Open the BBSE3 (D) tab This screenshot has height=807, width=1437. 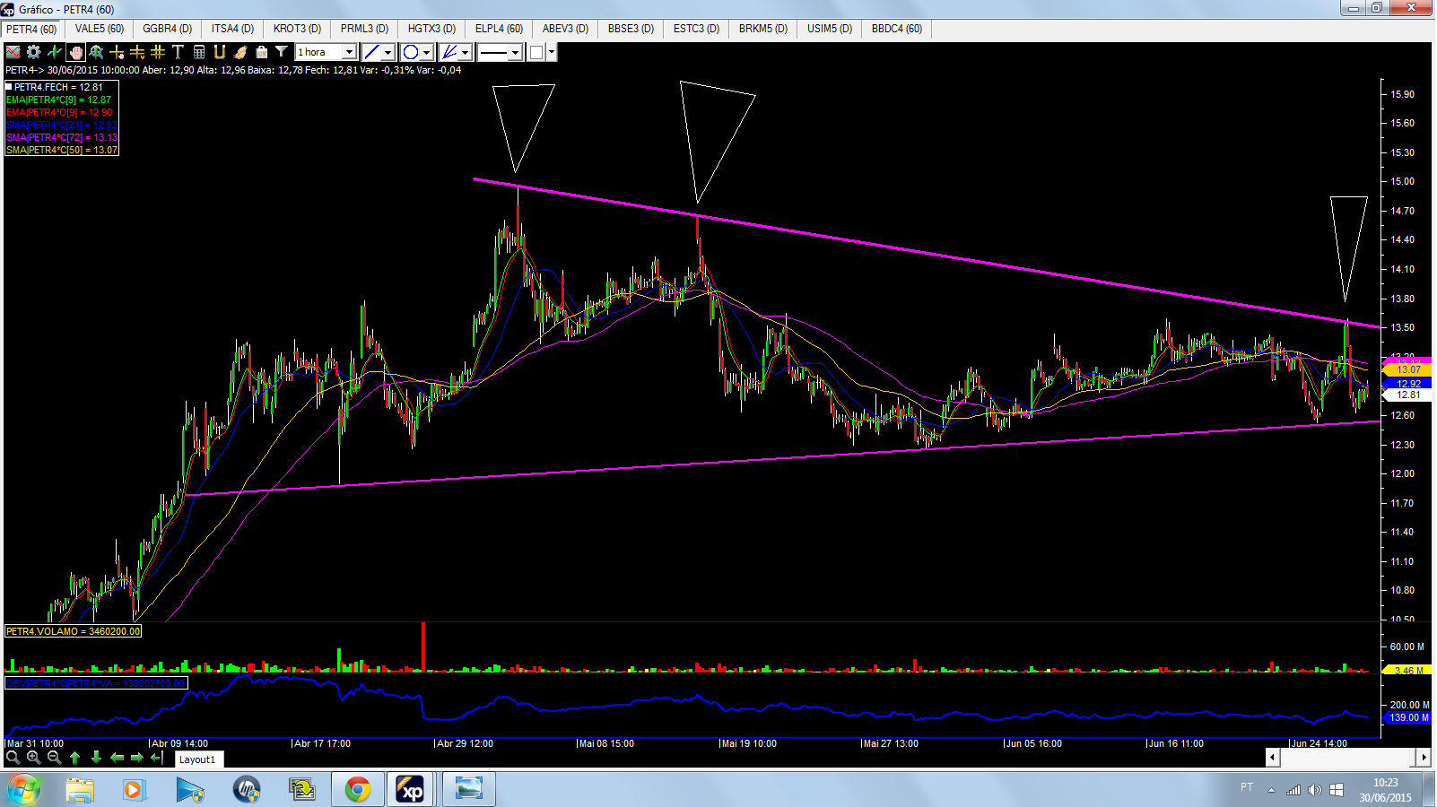[x=631, y=29]
